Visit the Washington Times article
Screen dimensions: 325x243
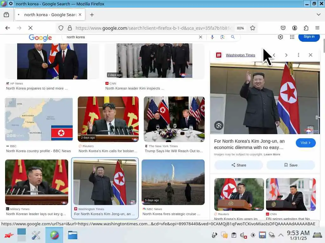pyautogui.click(x=306, y=143)
